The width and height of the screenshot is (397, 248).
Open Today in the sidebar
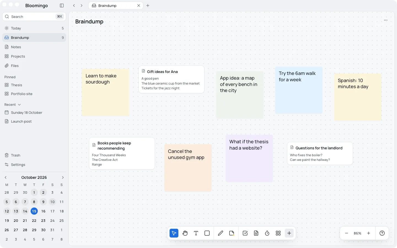[x=34, y=28]
